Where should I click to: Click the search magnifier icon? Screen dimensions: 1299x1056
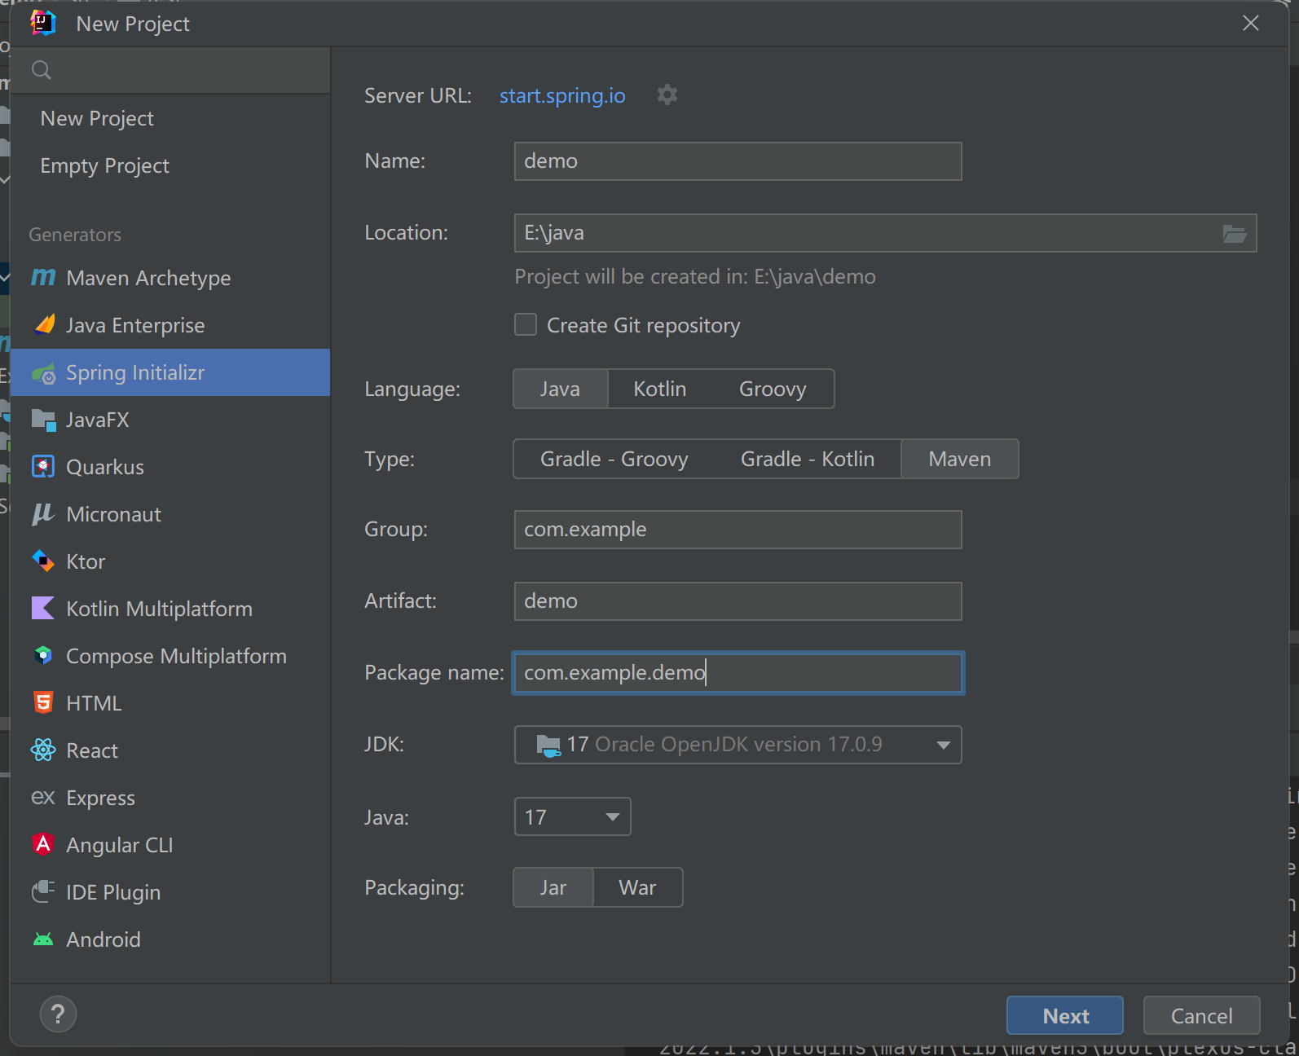pos(42,70)
